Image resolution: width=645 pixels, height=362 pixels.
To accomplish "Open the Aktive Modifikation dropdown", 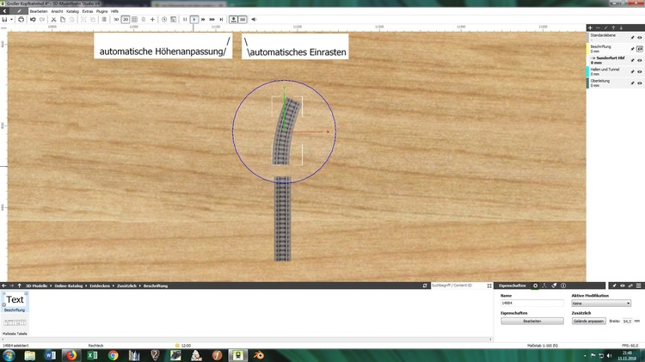I will (x=600, y=303).
